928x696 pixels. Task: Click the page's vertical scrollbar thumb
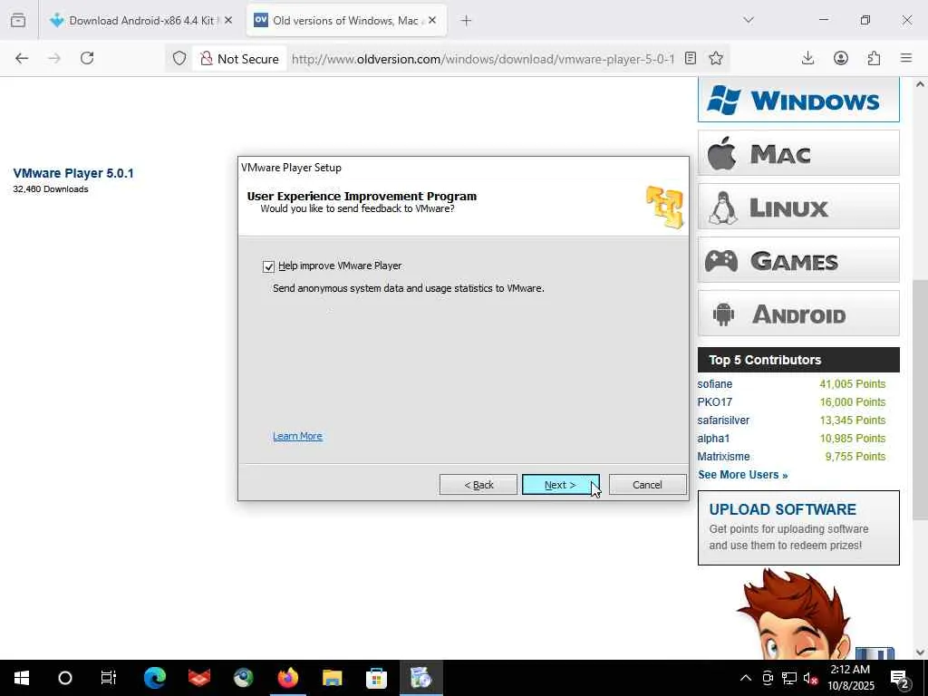pos(920,400)
